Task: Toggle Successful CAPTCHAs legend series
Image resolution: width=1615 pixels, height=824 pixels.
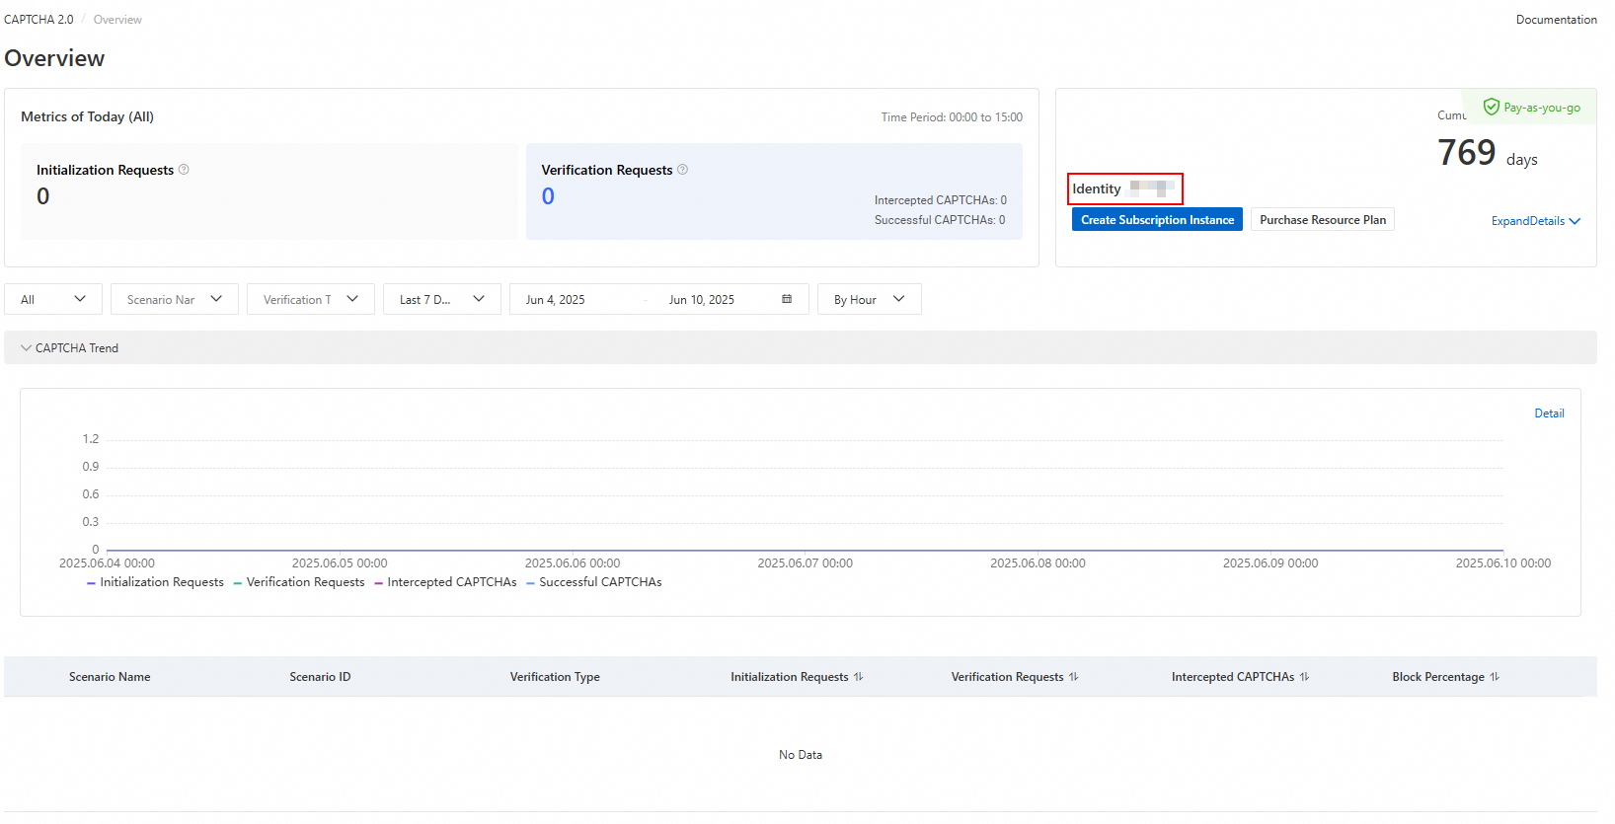Action: coord(594,582)
